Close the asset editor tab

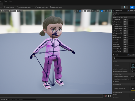click(1, 4)
